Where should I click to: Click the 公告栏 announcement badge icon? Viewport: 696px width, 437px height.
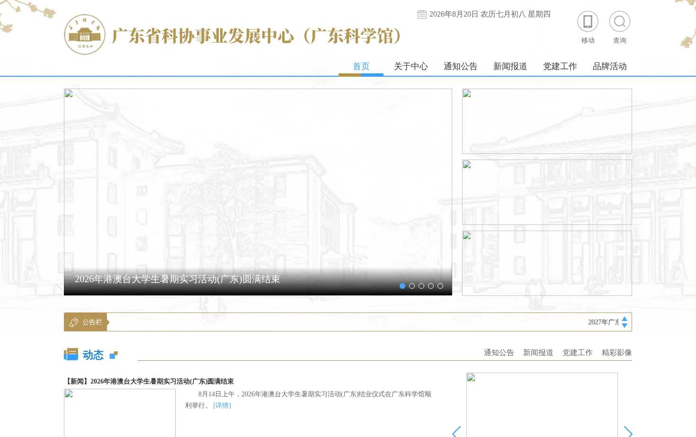click(74, 322)
